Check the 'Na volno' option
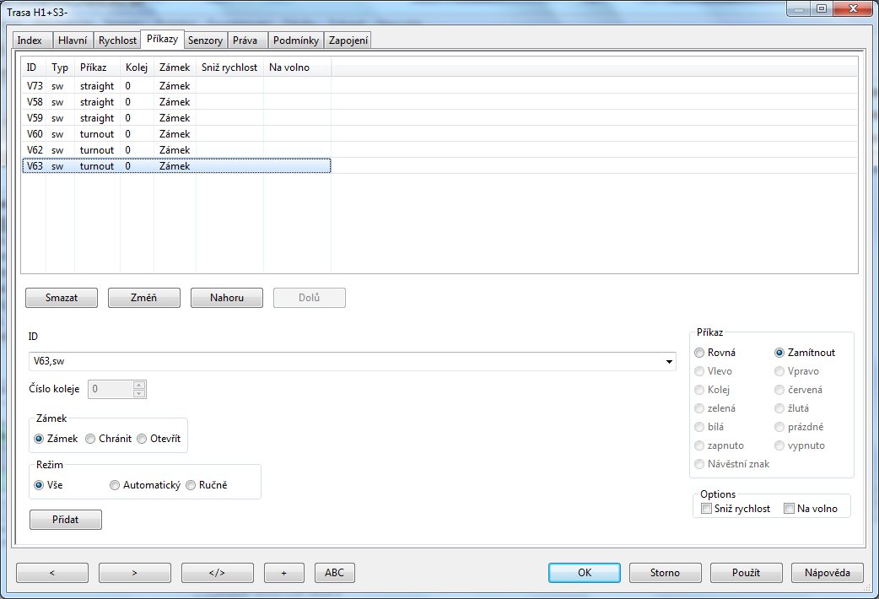 click(789, 509)
